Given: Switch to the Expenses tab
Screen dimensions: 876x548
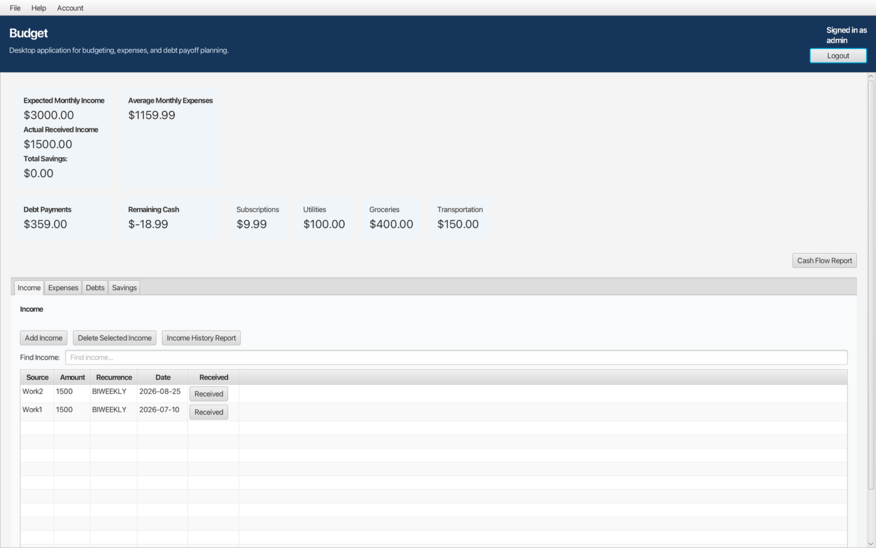Looking at the screenshot, I should (x=63, y=288).
